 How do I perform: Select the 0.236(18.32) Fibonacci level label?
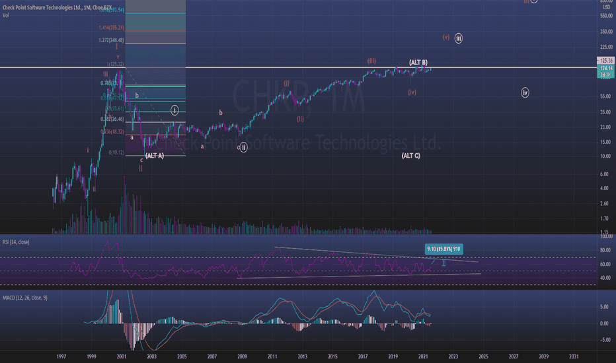coord(112,132)
